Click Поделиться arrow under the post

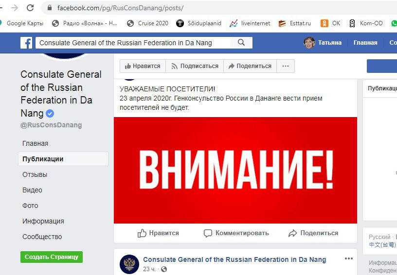pyautogui.click(x=313, y=233)
